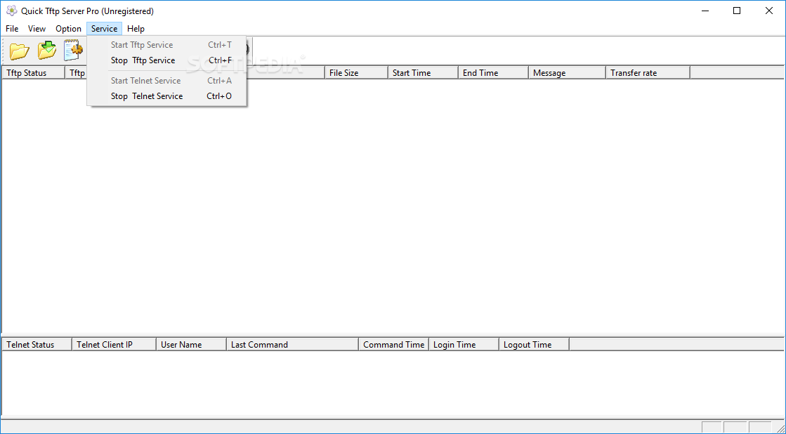
Task: Choose Stop Telnet Service
Action: point(167,96)
